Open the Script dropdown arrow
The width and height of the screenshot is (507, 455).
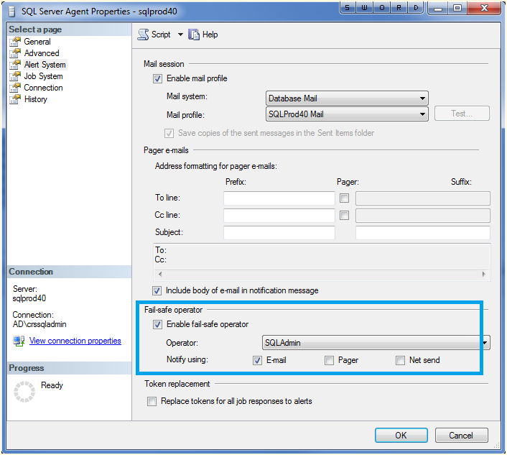[x=180, y=35]
